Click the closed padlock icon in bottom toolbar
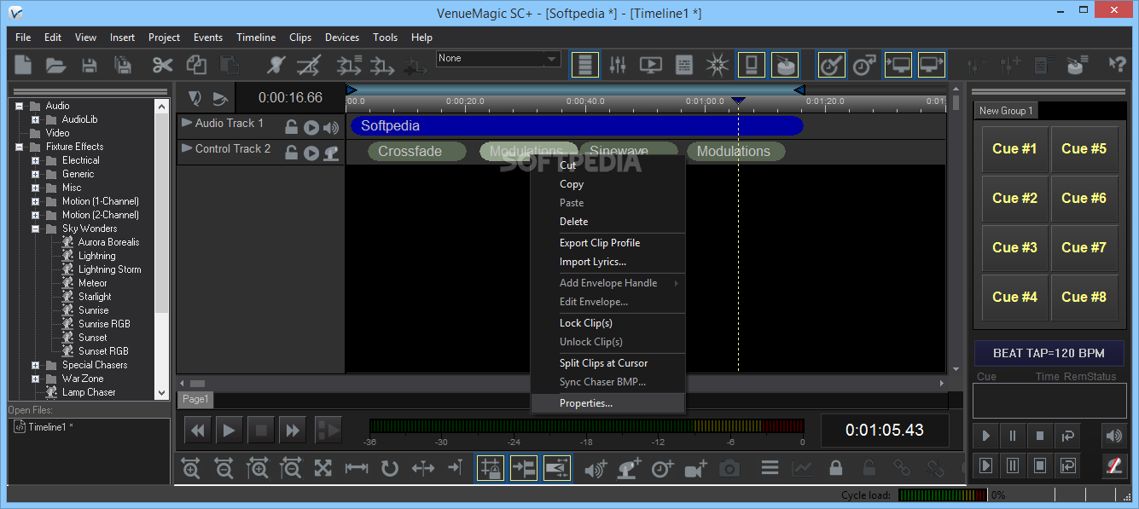This screenshot has width=1139, height=509. point(835,468)
